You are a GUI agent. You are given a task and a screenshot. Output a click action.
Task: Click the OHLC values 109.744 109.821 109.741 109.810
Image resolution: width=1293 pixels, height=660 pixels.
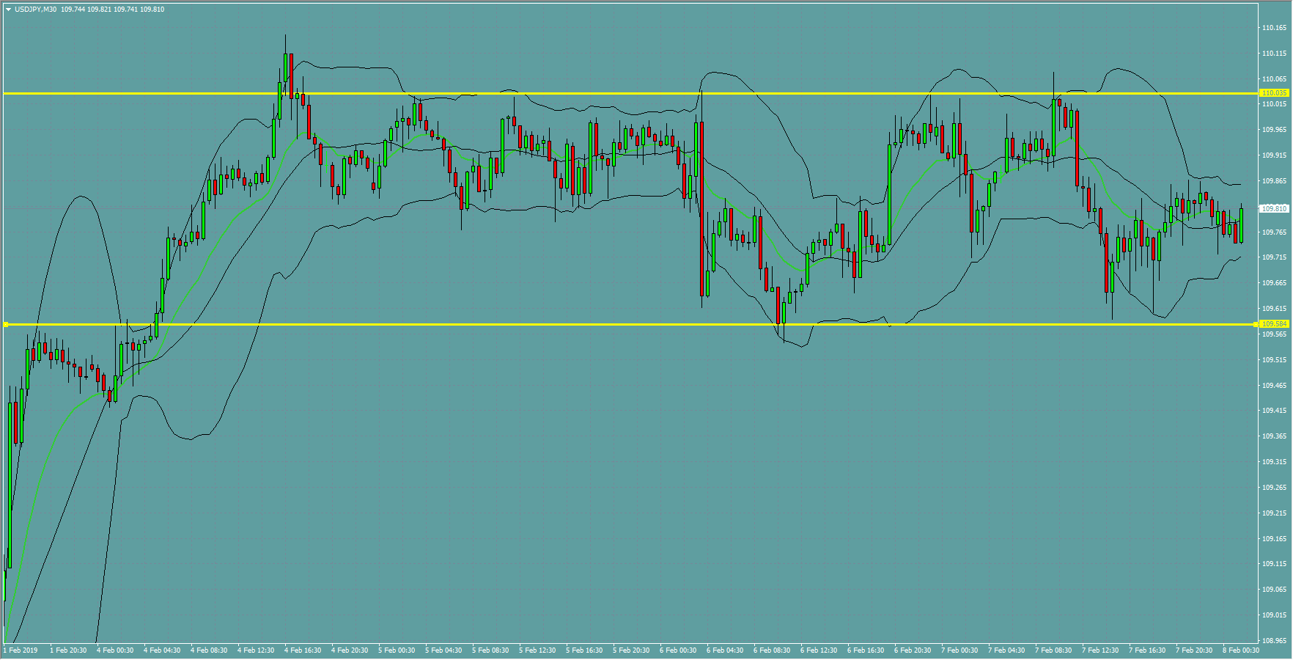tap(113, 10)
